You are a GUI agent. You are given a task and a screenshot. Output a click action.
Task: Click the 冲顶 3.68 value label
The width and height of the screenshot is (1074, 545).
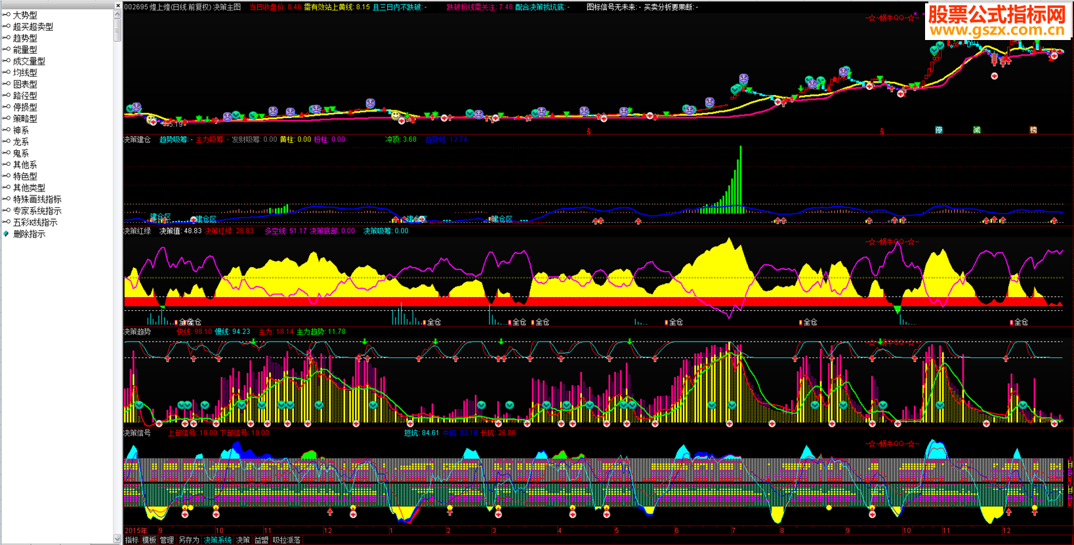[401, 139]
